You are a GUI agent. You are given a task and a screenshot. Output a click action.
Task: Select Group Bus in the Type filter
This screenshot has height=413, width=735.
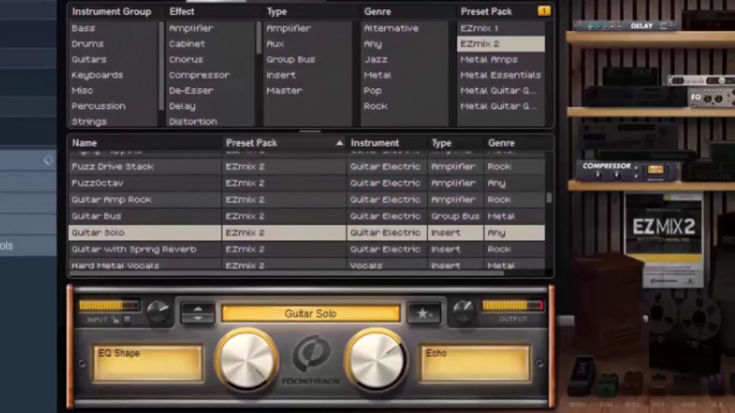291,59
